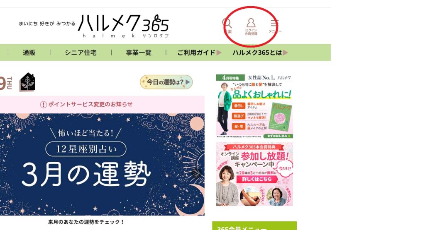Select the 通販 menu item
The image size is (425, 230).
coord(29,53)
